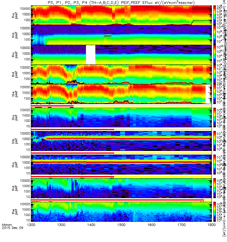The height and width of the screenshot is (242, 227).
Task: Click the color bar beside the thb peif panel
Action: tap(215, 141)
